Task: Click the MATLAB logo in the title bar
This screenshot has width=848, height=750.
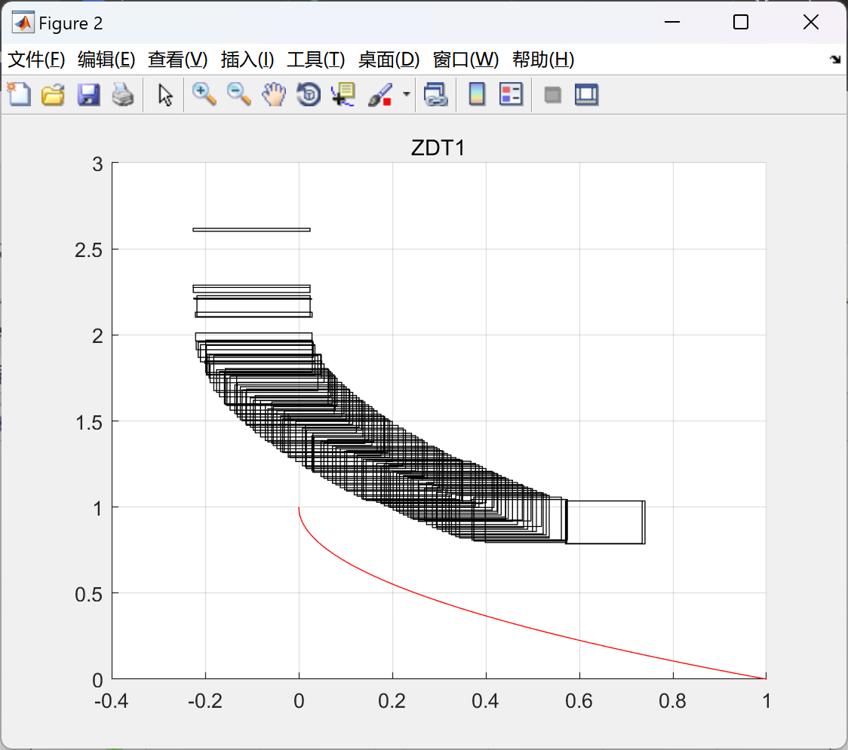Action: [x=23, y=23]
